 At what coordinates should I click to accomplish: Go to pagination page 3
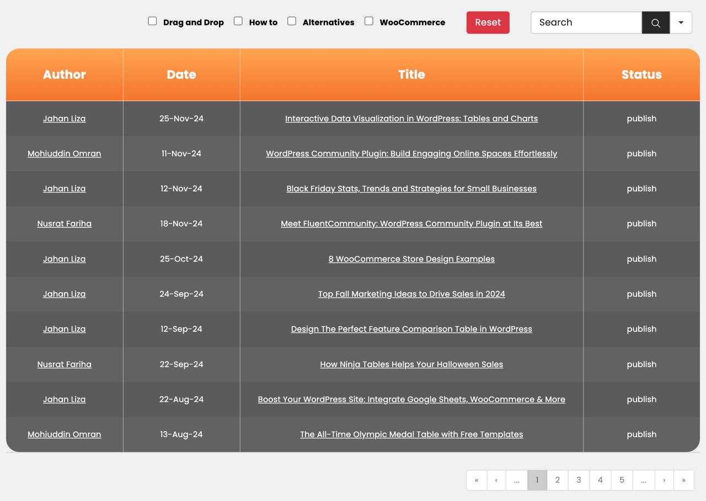579,480
